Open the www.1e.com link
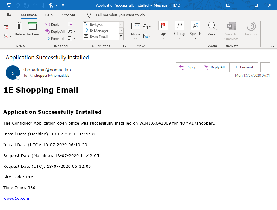This screenshot has width=277, height=210. pyautogui.click(x=16, y=198)
